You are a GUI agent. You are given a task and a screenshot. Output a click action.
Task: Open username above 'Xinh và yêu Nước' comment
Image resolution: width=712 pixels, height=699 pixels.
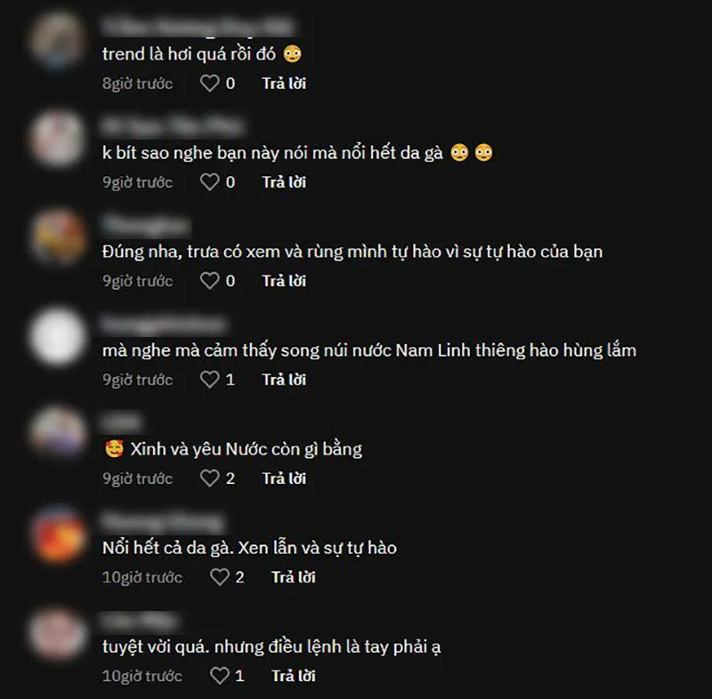[122, 422]
